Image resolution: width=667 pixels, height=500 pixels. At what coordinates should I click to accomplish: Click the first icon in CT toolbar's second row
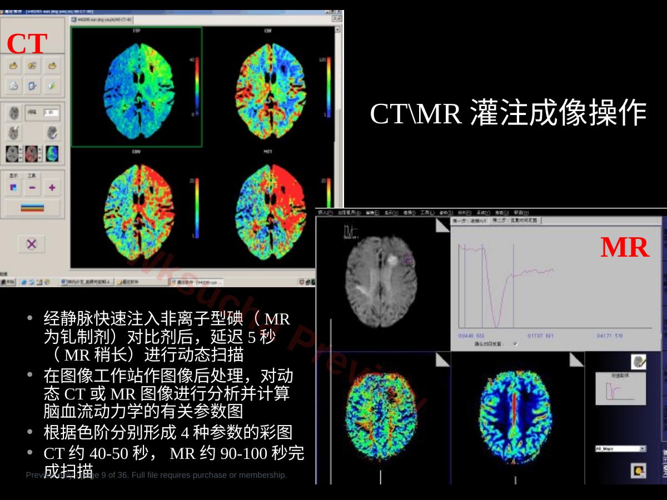(x=14, y=86)
